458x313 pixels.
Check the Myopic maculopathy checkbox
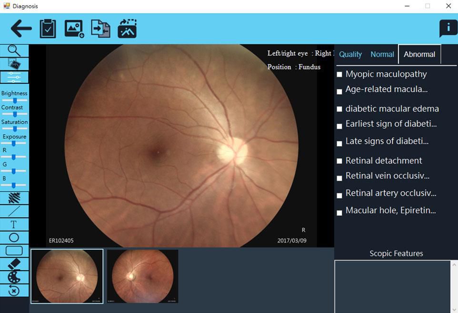pyautogui.click(x=339, y=75)
